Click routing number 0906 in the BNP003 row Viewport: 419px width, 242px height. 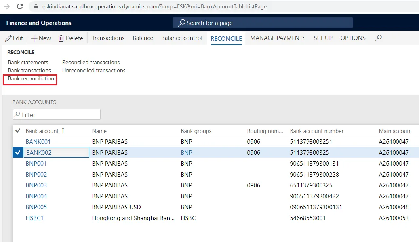point(253,185)
